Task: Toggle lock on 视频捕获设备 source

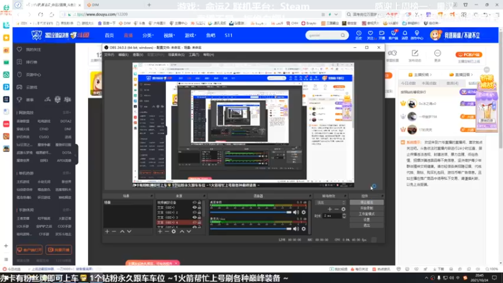Action: (x=199, y=203)
